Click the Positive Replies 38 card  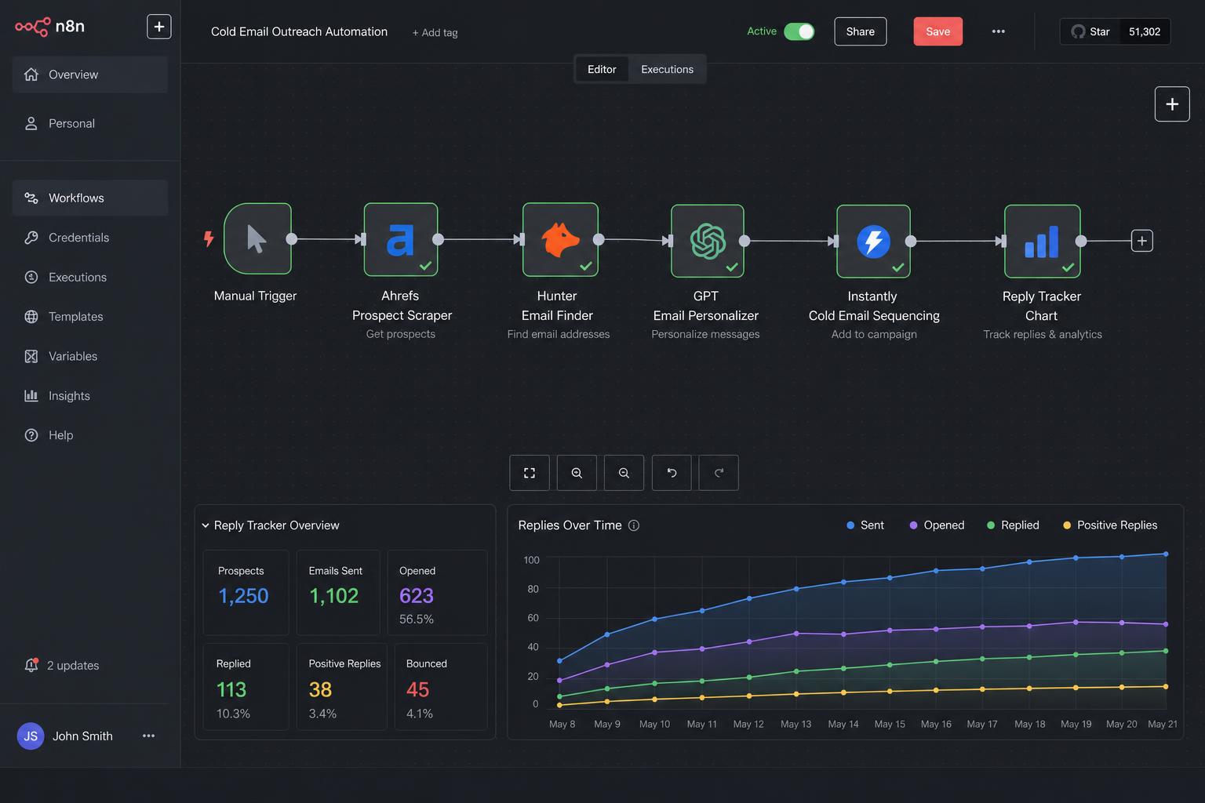[342, 687]
